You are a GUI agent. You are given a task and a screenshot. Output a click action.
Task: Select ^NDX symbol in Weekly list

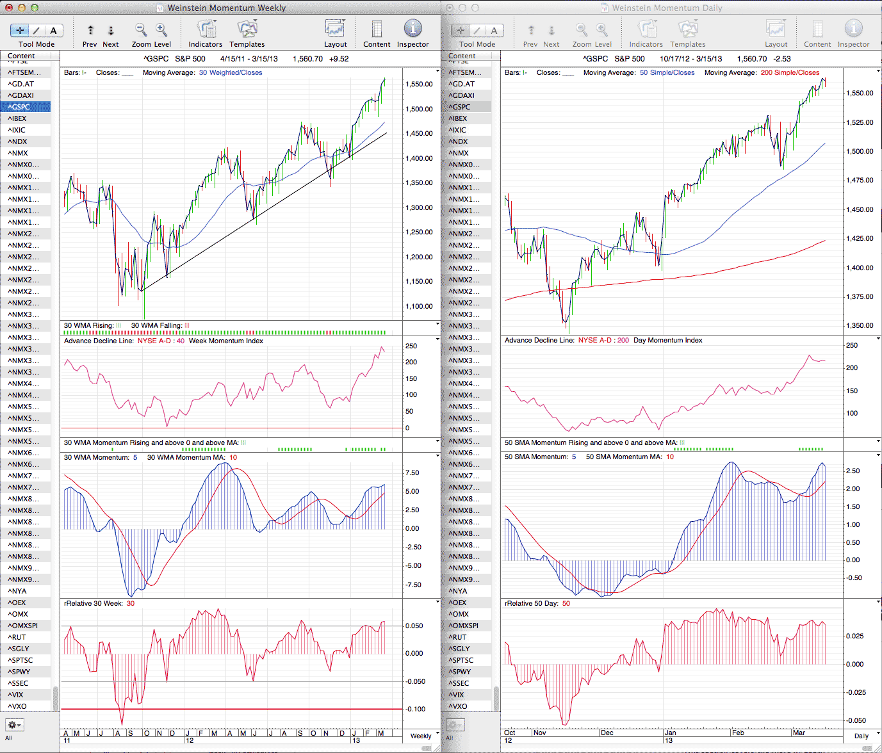tap(26, 142)
